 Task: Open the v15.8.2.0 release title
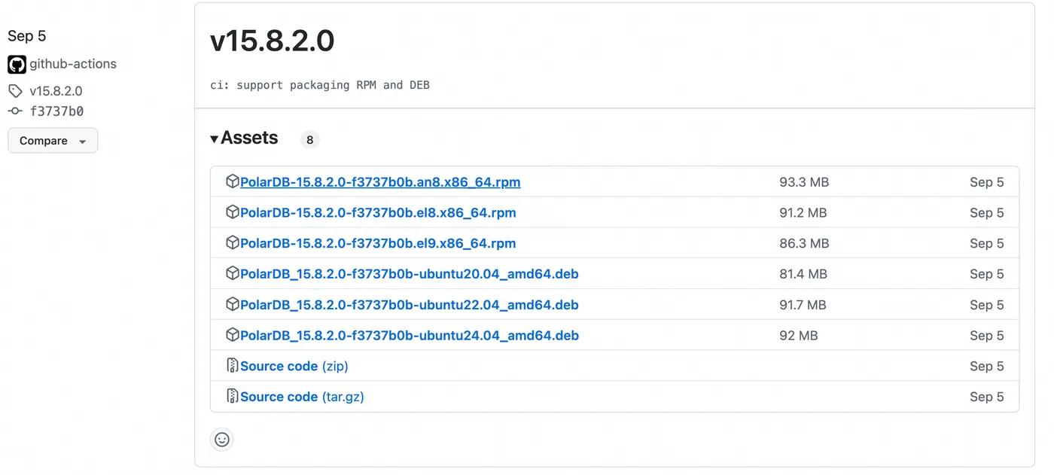click(x=272, y=41)
